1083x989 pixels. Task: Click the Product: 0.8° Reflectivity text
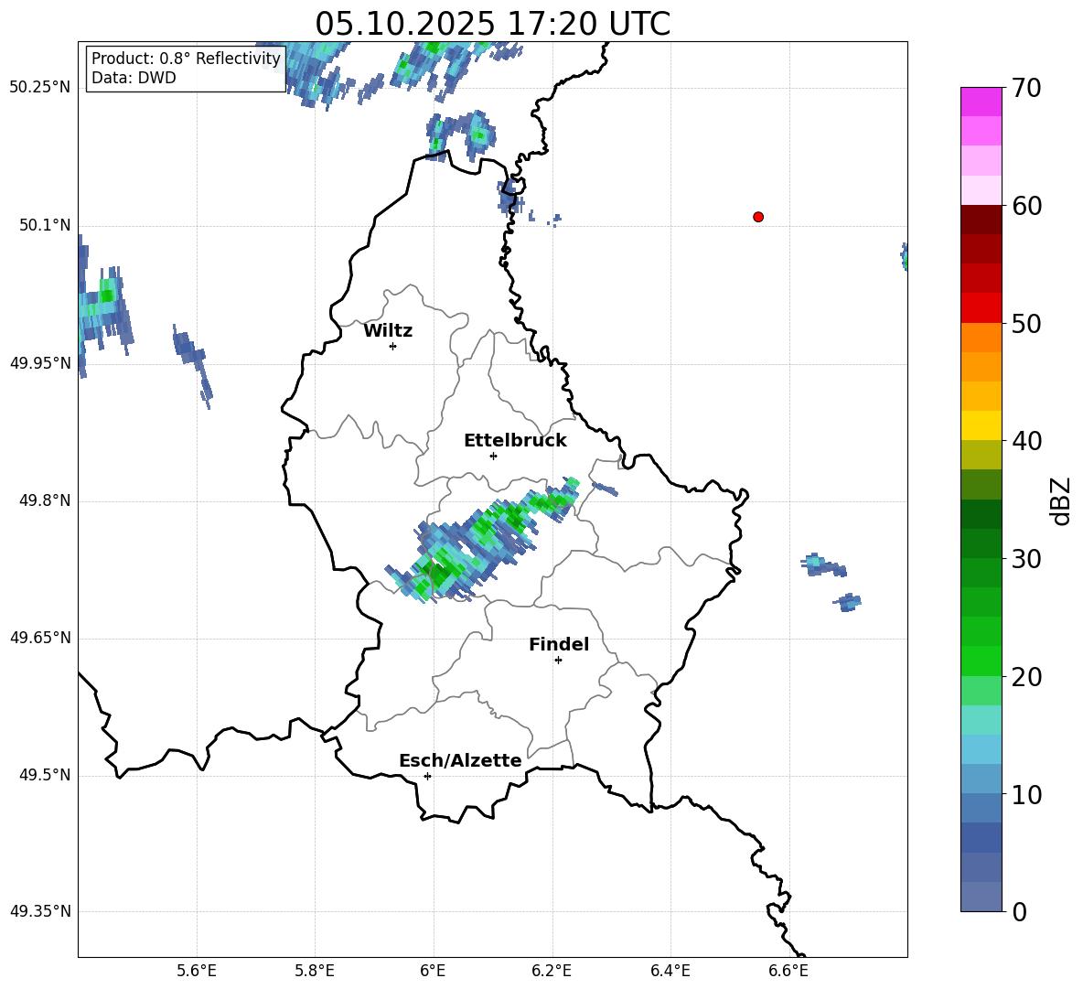point(186,58)
